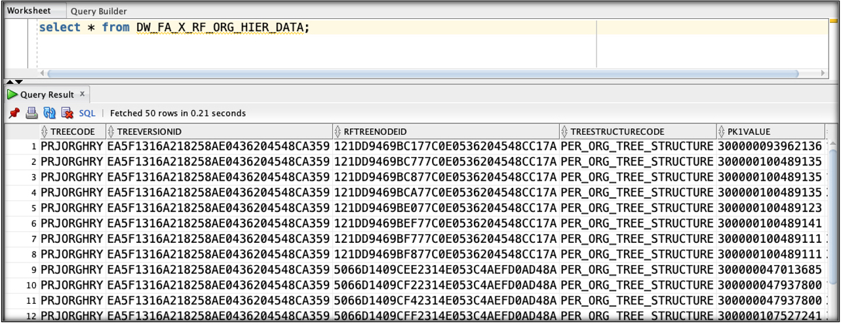Click PK1VALUE cell 300000100489123
Screen dimensions: 841x326
770,208
